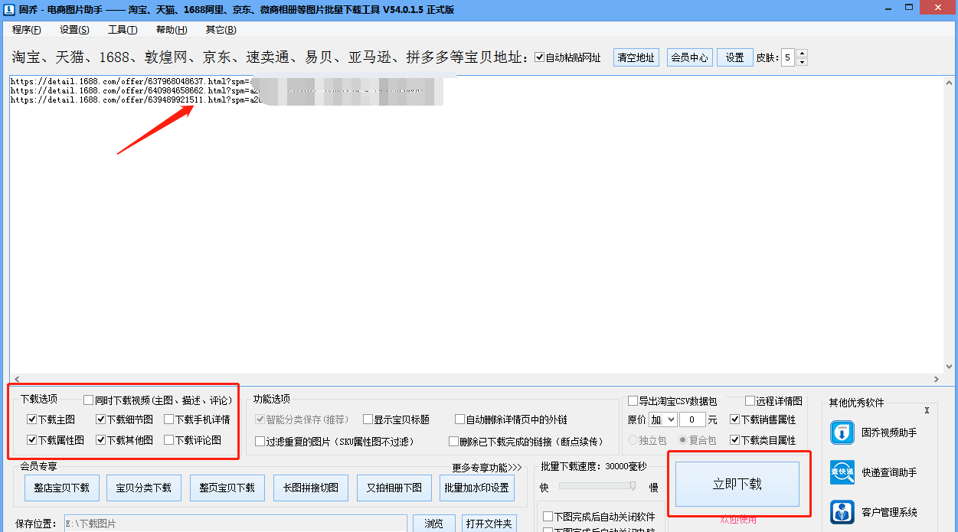Enable 下载手机详情 checkbox
Screen dimensions: 958x532
[x=168, y=419]
